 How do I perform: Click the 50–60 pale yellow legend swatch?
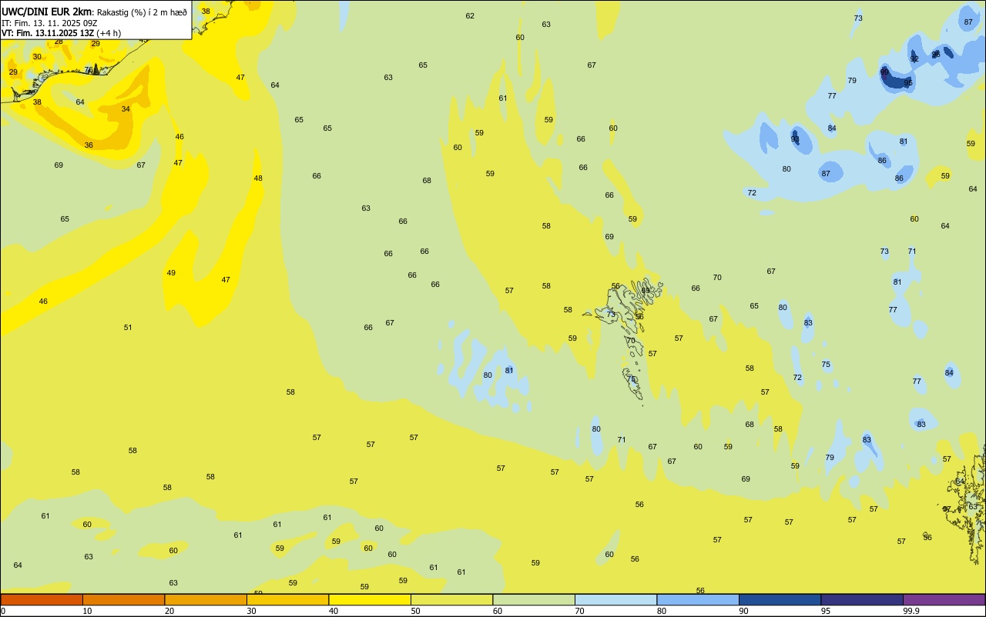(451, 599)
